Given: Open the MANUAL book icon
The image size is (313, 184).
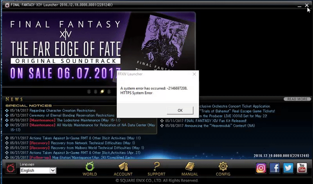Looking at the screenshot, I should pyautogui.click(x=190, y=169).
